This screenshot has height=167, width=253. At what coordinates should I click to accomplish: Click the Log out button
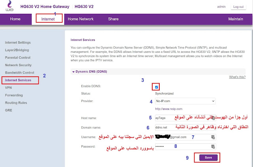coord(238,7)
